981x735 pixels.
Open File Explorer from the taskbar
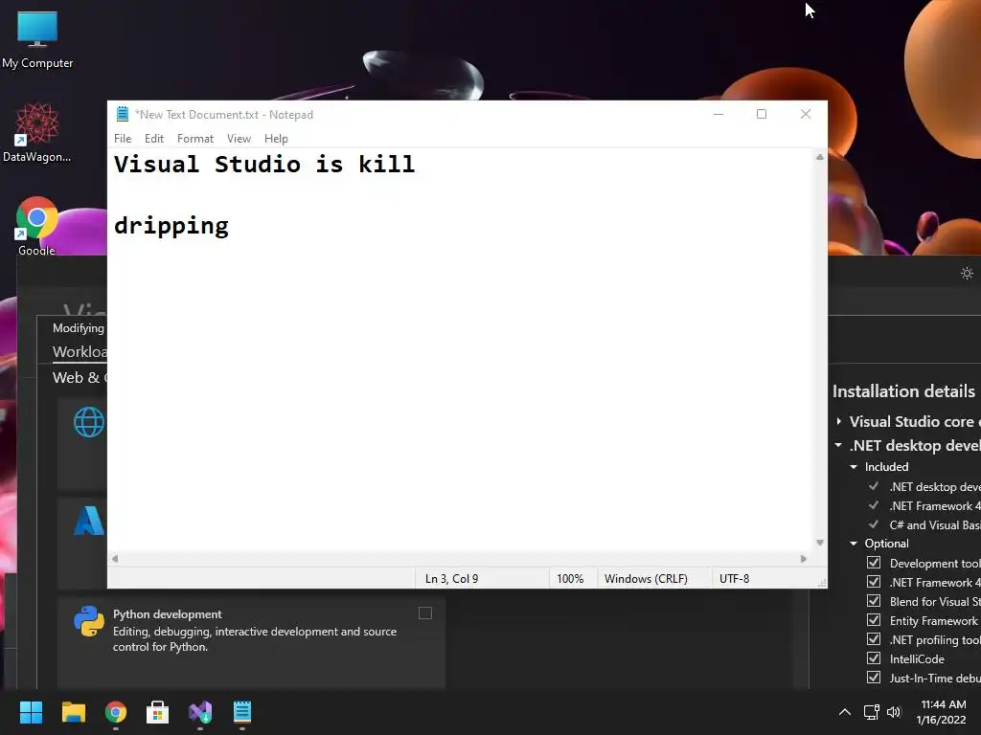73,712
